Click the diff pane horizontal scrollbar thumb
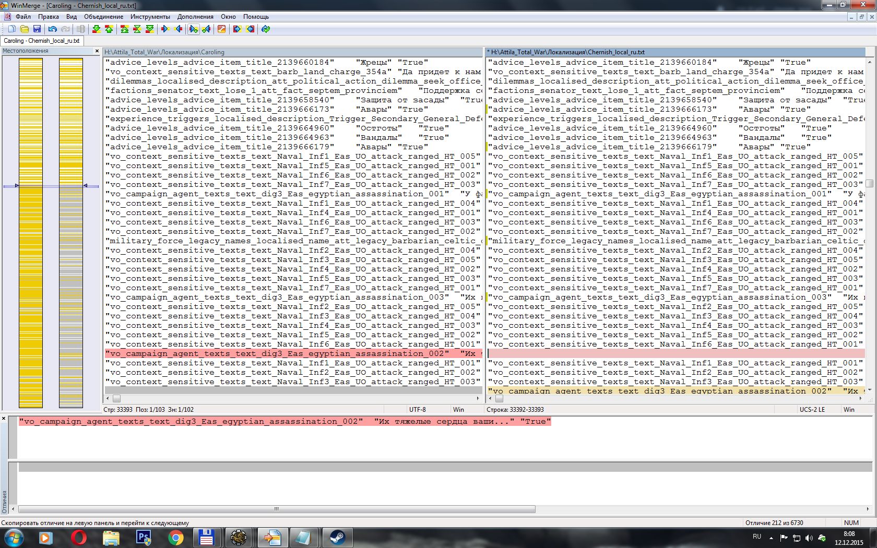Viewport: 877px width, 548px height. (x=277, y=509)
